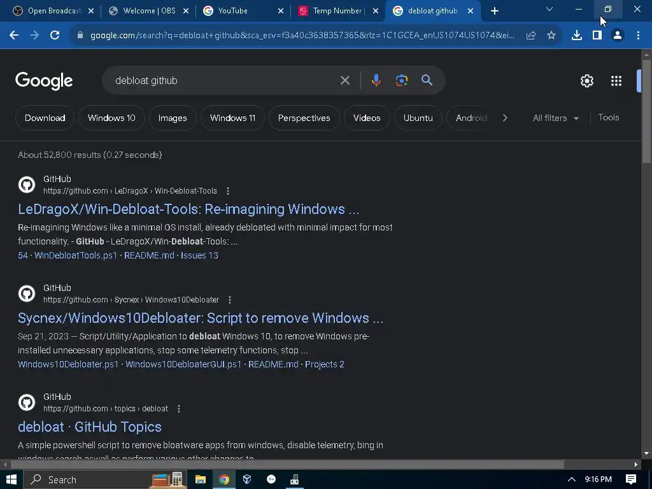The width and height of the screenshot is (652, 489).
Task: Open File Explorer from taskbar
Action: (201, 479)
